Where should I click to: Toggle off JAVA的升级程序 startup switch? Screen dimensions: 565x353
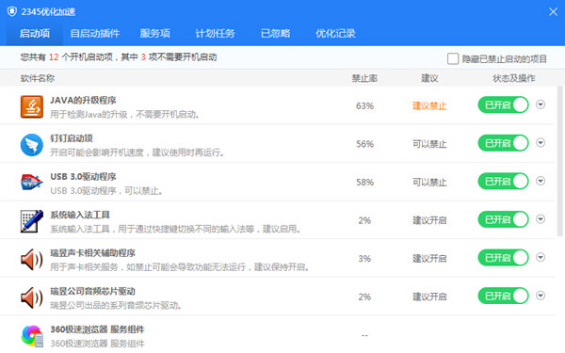pyautogui.click(x=503, y=105)
